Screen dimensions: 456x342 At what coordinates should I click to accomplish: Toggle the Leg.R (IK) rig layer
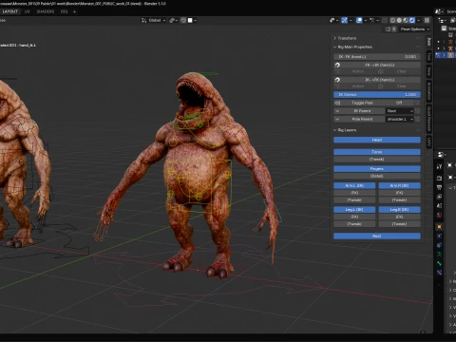point(400,210)
